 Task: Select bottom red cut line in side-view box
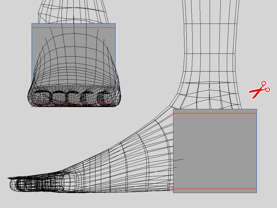215,189
